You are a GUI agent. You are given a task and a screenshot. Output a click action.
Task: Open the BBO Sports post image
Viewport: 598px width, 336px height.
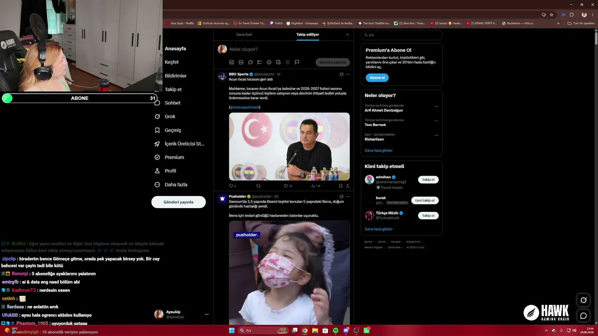coord(289,147)
